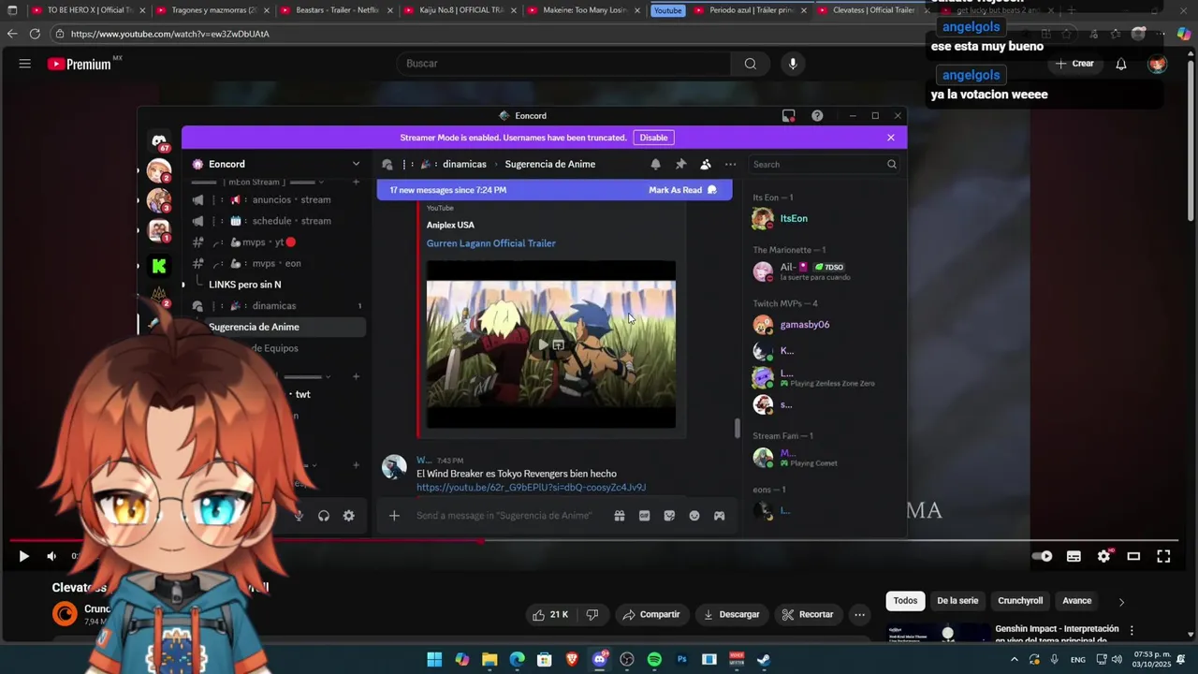
Task: Open LINKS pero sin N thread
Action: point(244,285)
